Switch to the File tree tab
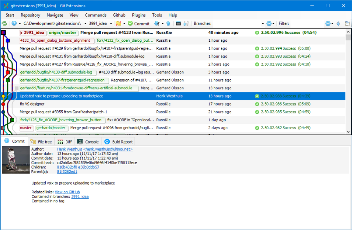The width and height of the screenshot is (352, 230). tap(41, 141)
